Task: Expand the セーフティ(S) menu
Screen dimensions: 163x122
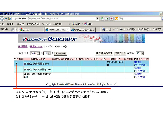Action: click(x=145, y=29)
